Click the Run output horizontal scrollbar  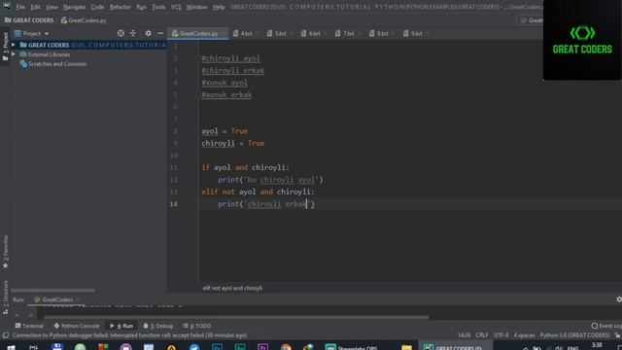tap(236, 317)
